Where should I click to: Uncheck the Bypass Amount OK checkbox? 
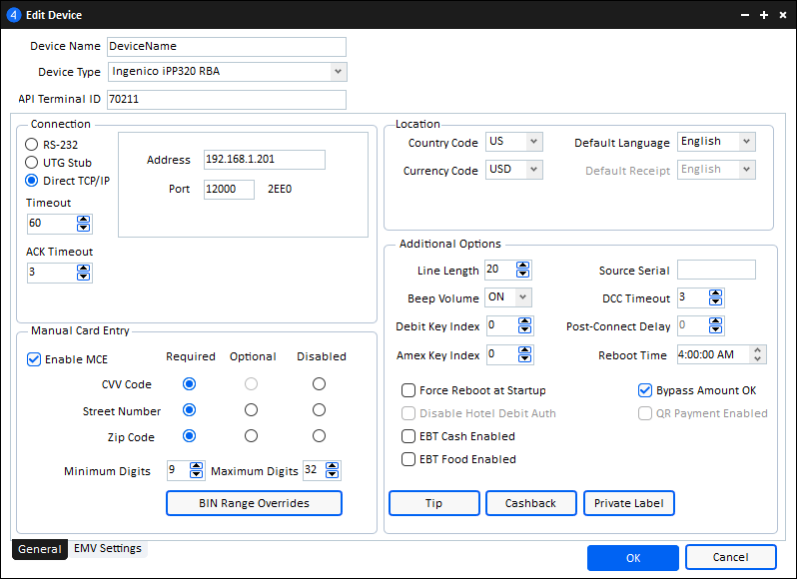click(x=645, y=390)
